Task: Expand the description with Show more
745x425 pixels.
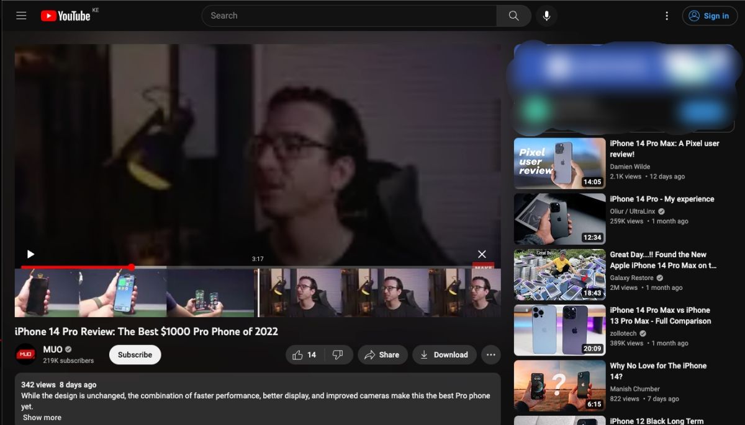Action: (x=41, y=417)
